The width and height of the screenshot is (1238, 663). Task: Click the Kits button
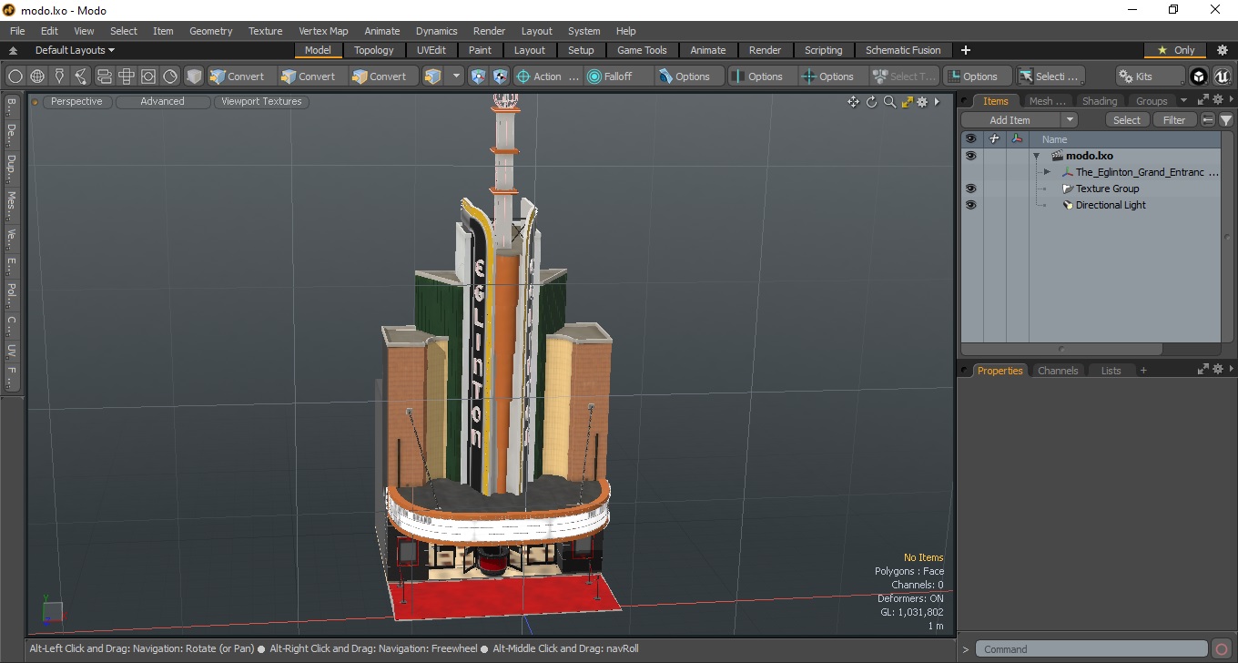coord(1151,76)
